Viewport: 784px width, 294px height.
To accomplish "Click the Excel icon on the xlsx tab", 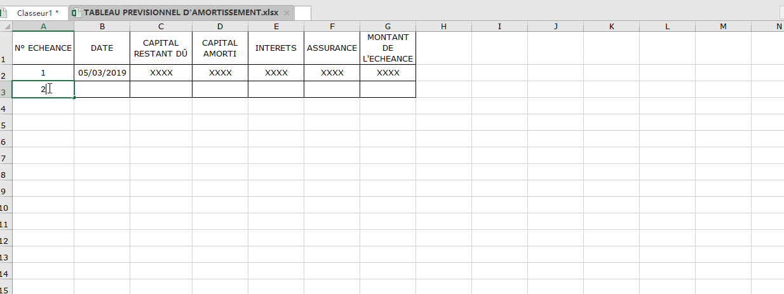I will point(76,13).
